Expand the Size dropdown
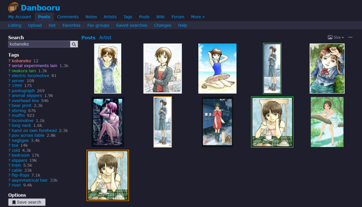The image size is (362, 207). (x=336, y=37)
